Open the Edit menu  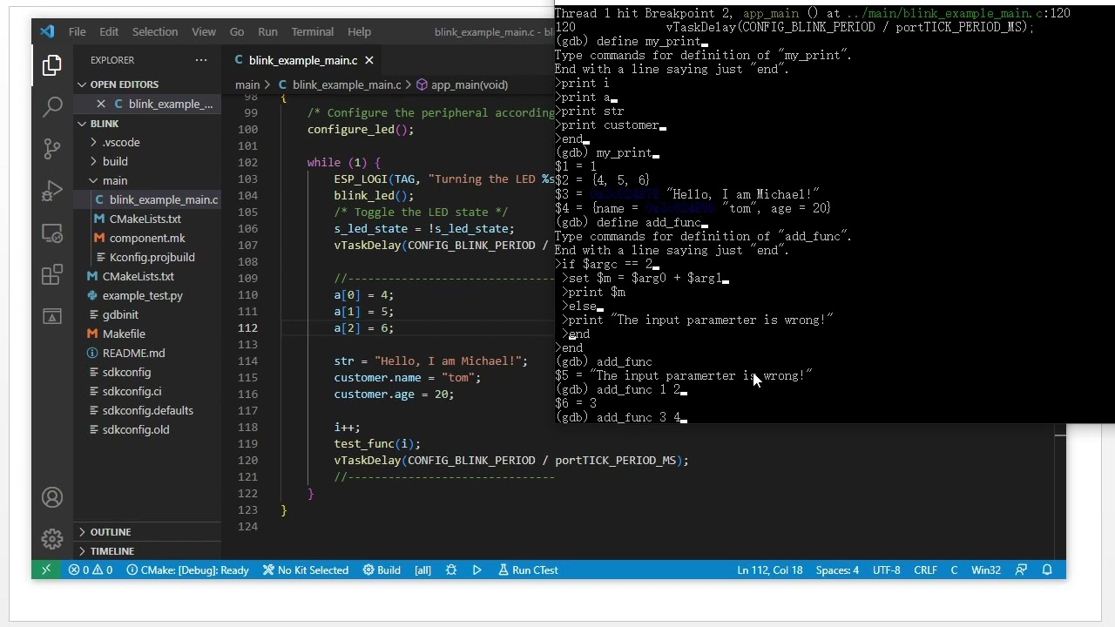tap(109, 31)
